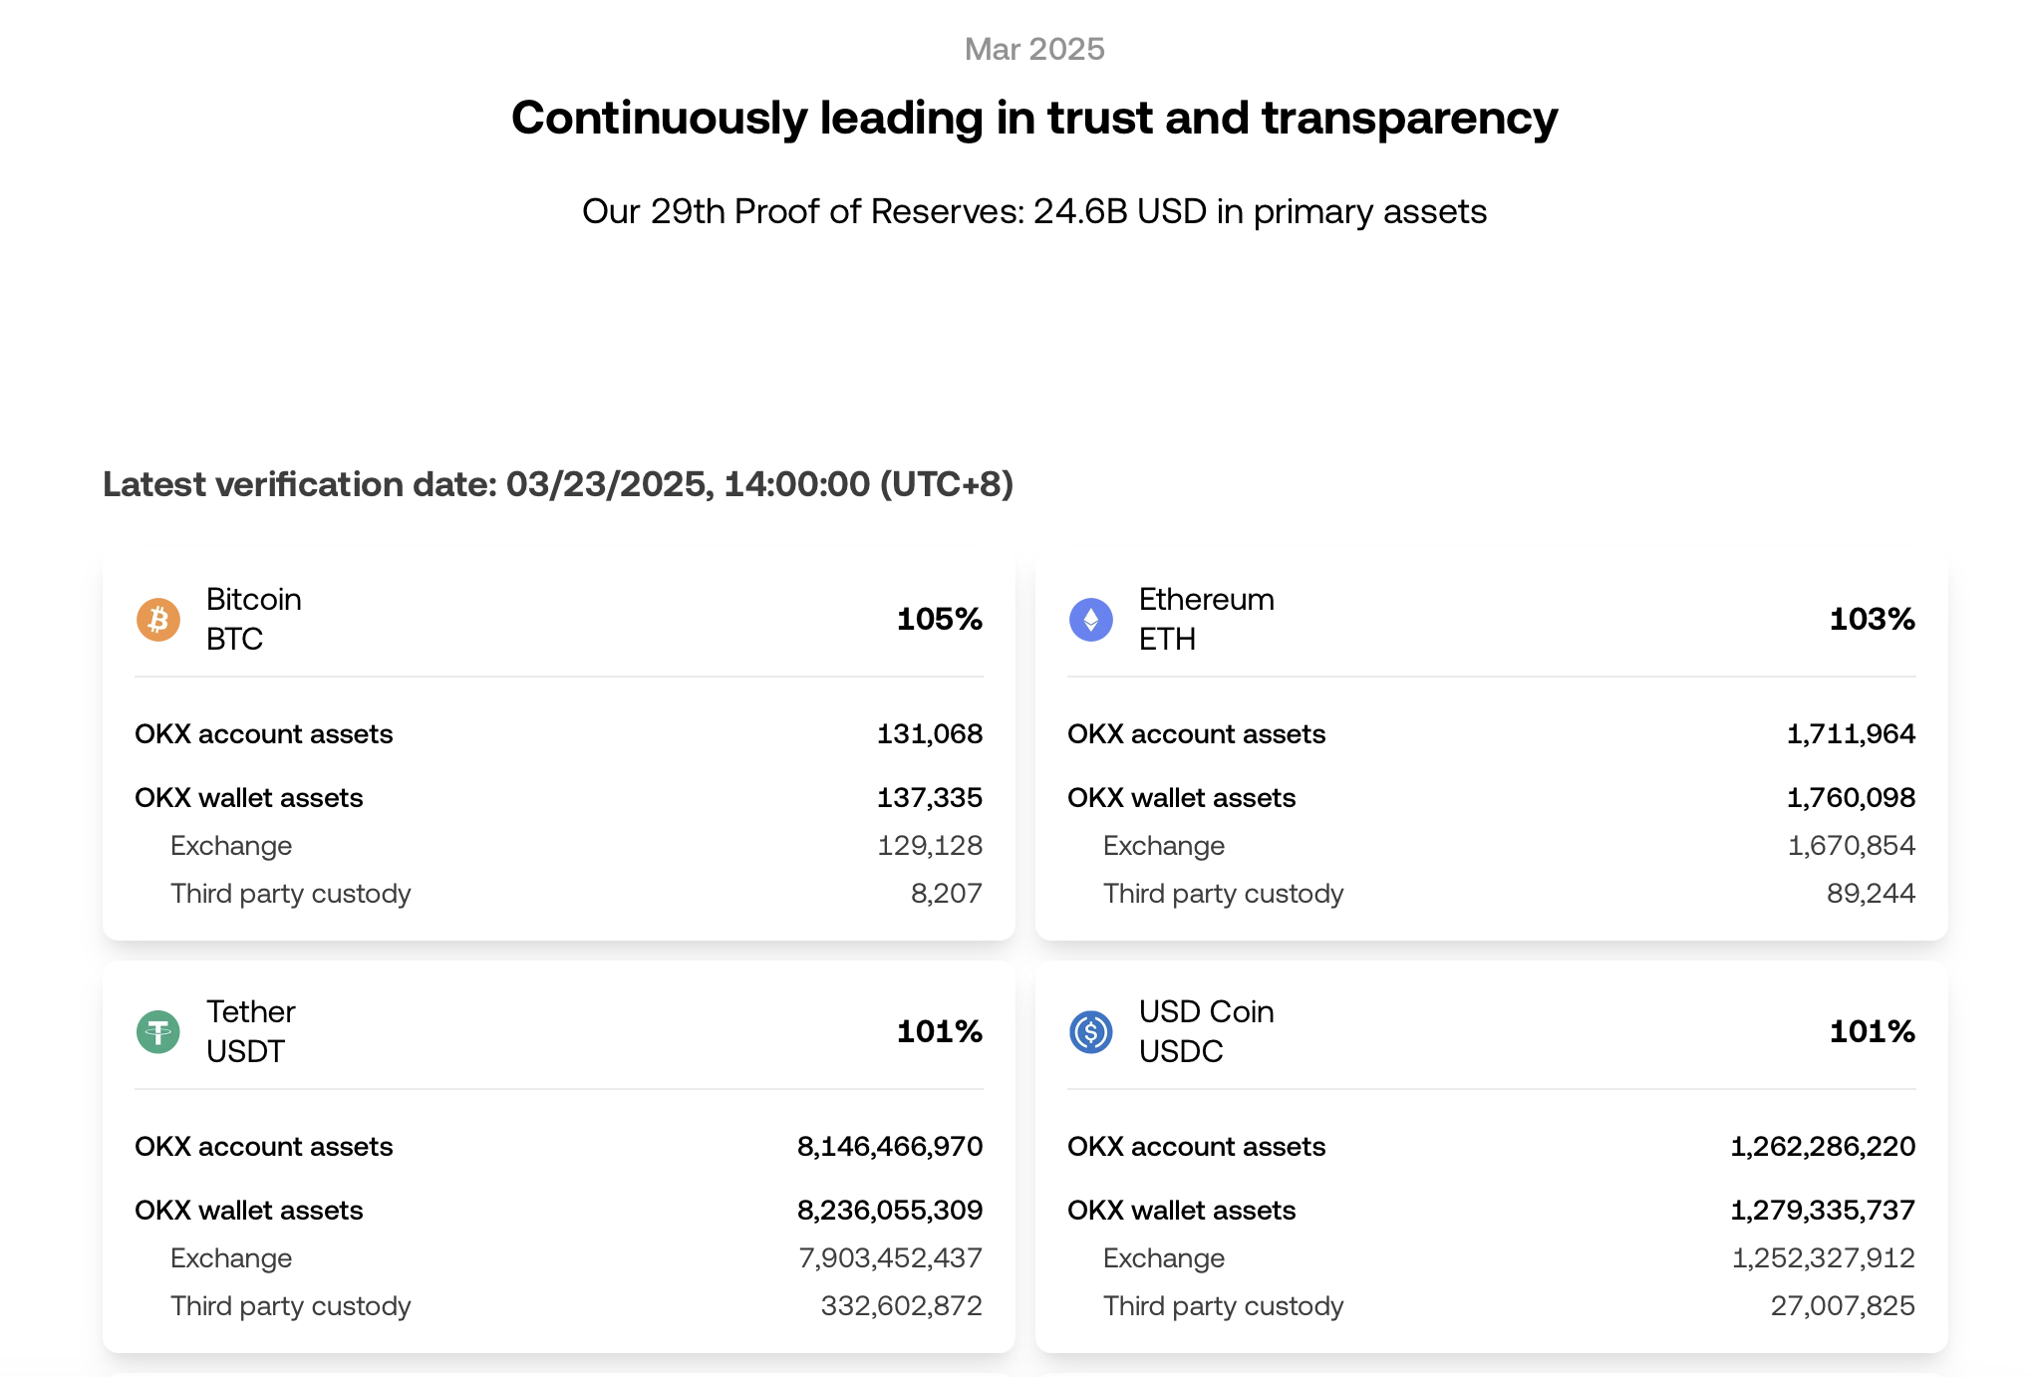2031x1377 pixels.
Task: Click the USD Coin USDC title
Action: pyautogui.click(x=1206, y=1031)
